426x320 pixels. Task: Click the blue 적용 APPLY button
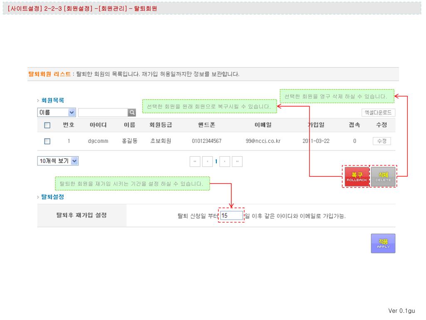(383, 243)
